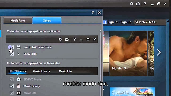Uncheck the Show Help checkbox

(11, 54)
